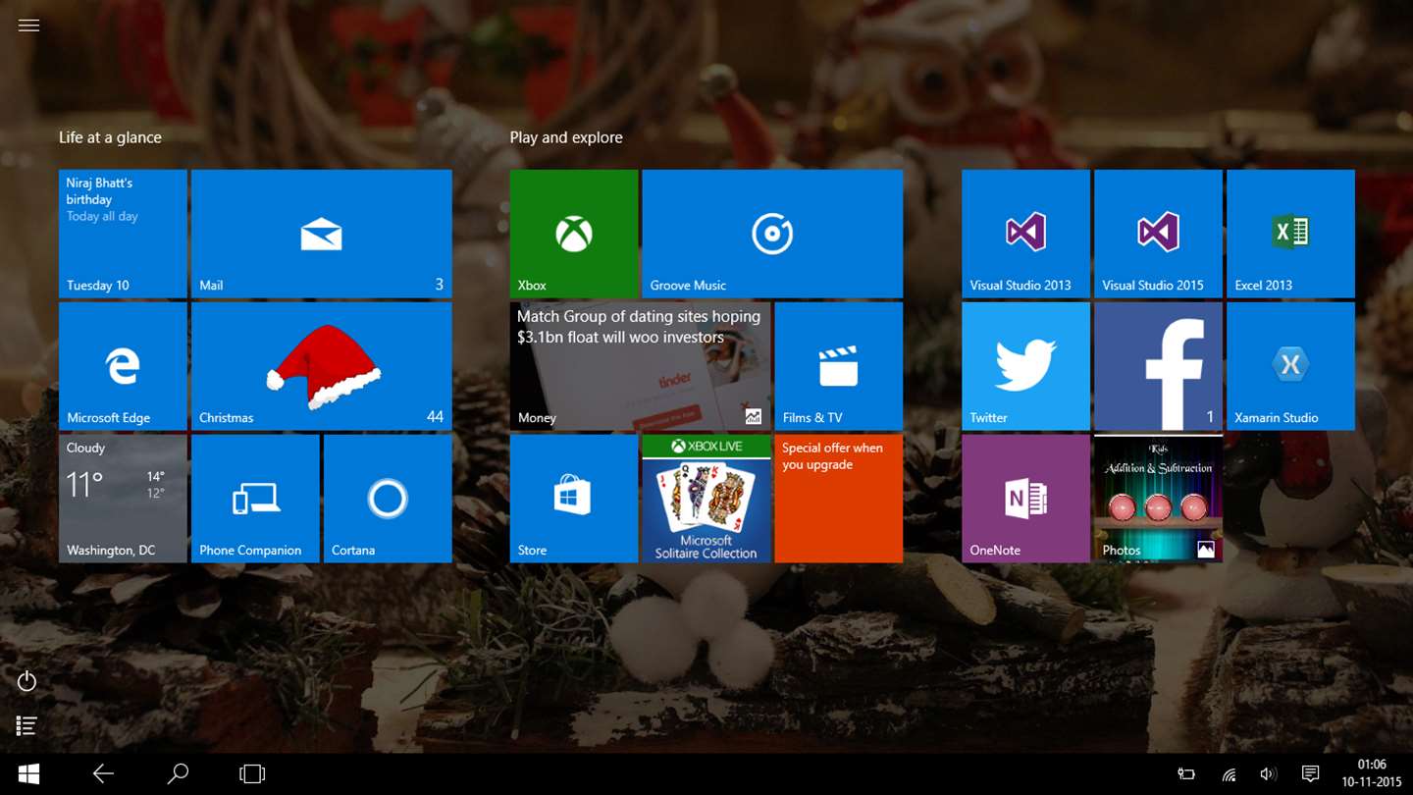This screenshot has width=1413, height=795.
Task: Open the OneNote tile
Action: [1025, 499]
